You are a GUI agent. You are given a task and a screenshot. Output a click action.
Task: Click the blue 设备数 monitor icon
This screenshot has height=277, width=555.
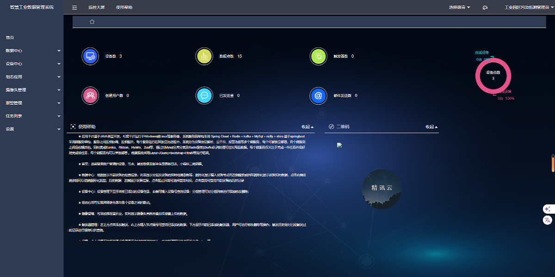pos(90,56)
